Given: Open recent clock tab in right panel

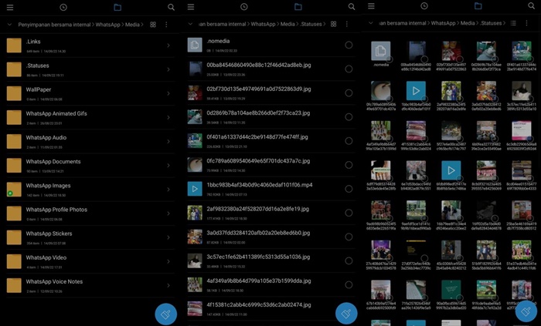Looking at the screenshot, I should click(424, 6).
